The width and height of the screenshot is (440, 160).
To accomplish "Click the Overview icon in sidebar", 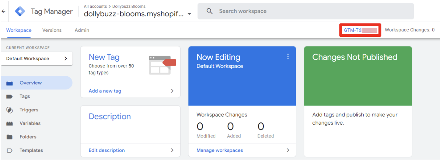I will [x=10, y=83].
